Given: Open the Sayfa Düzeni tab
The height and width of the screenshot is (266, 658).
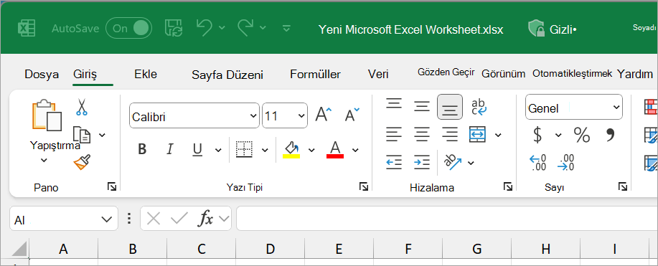Looking at the screenshot, I should pos(227,75).
